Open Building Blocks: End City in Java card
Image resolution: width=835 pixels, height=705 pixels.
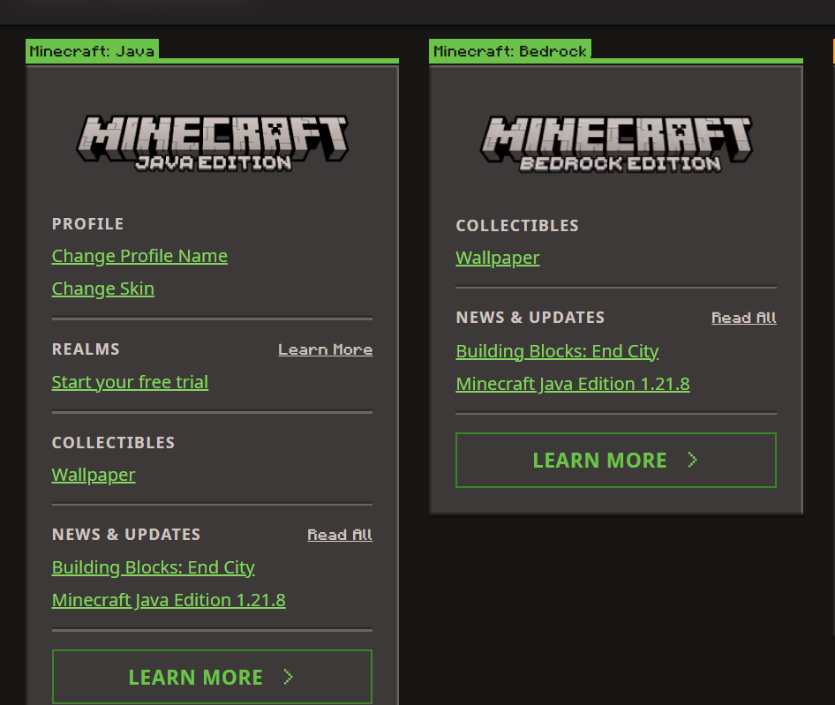click(x=154, y=567)
